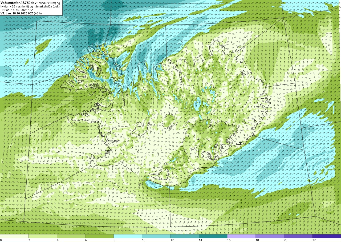341x242 pixels.
Task: Select the legend scale value 6
Action: coord(86,240)
